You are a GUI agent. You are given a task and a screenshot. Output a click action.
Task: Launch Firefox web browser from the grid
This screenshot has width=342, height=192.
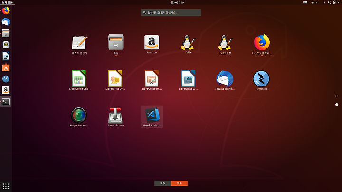(262, 45)
